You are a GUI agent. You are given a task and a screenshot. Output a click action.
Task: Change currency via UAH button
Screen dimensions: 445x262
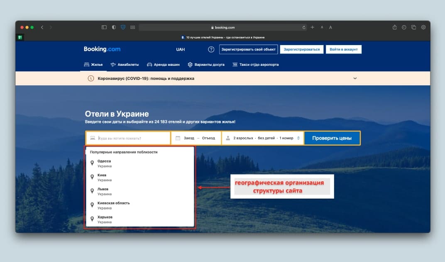pos(180,50)
